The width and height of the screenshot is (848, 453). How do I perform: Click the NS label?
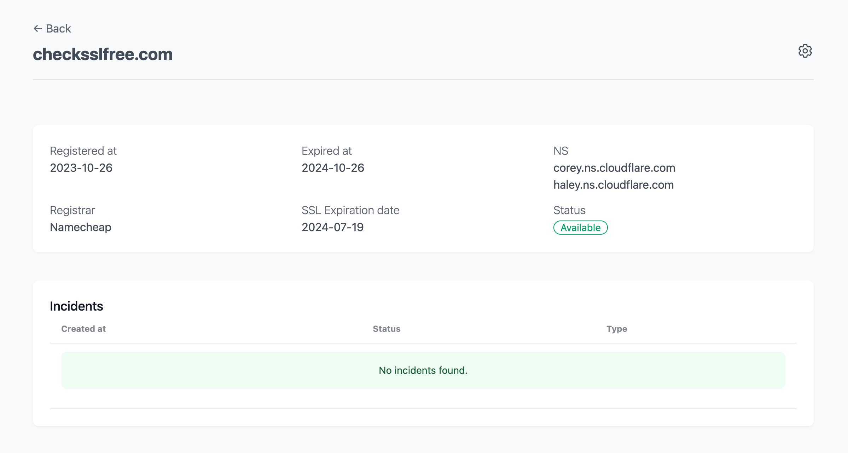pyautogui.click(x=561, y=151)
